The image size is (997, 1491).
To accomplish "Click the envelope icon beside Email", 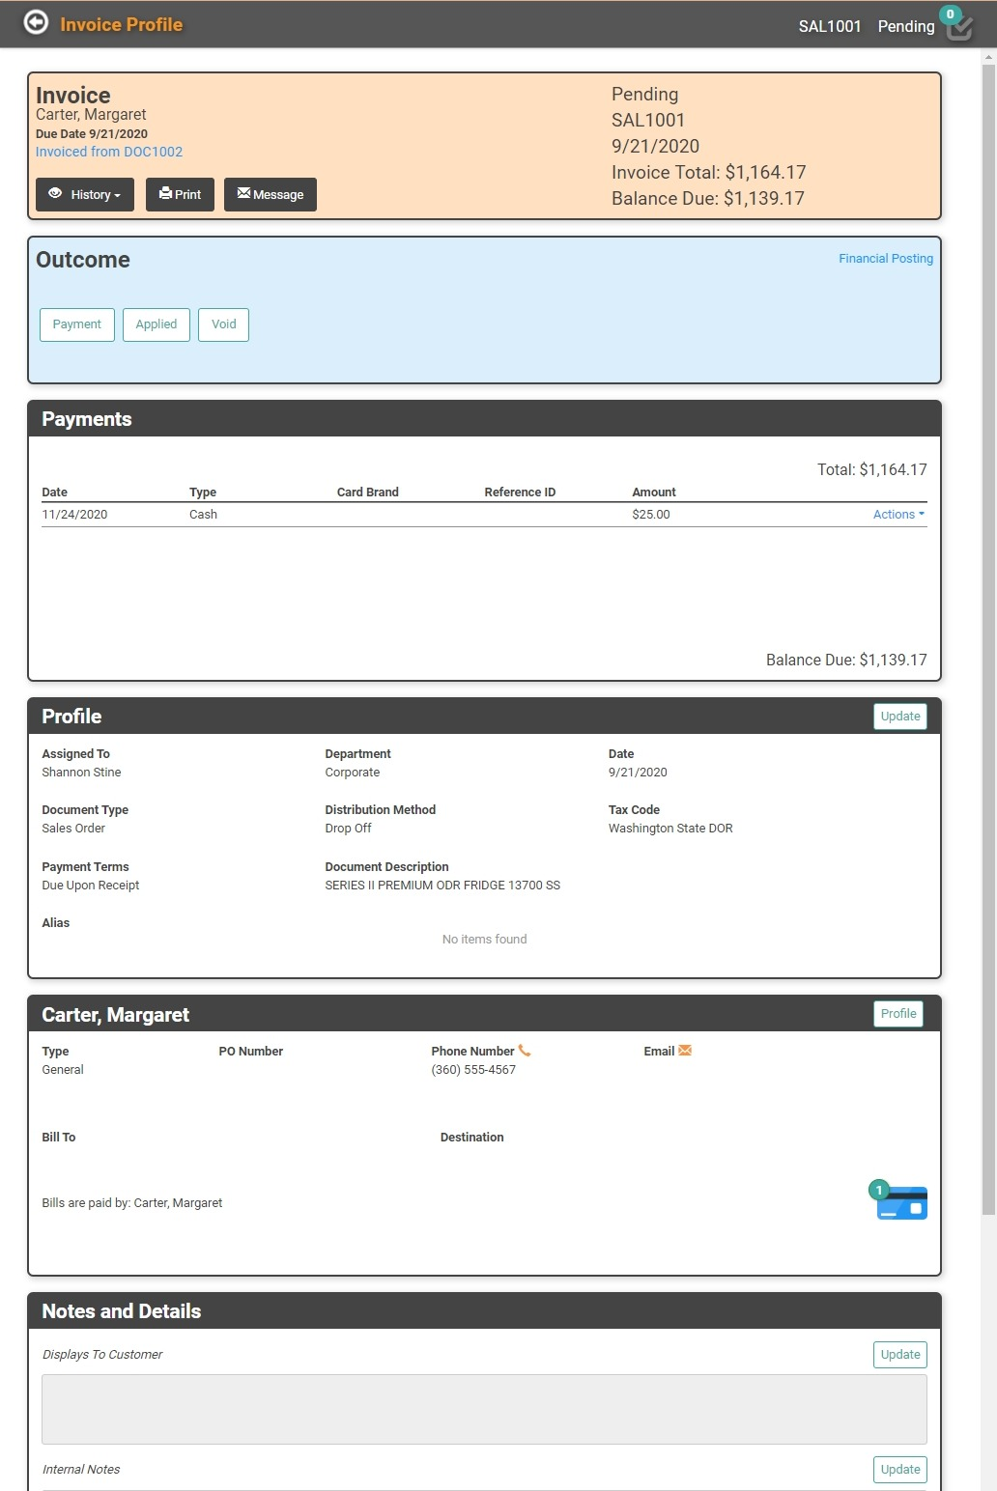I will tap(685, 1051).
